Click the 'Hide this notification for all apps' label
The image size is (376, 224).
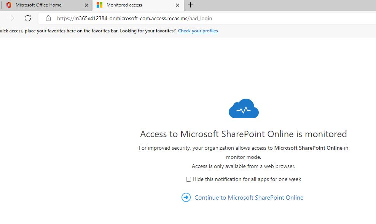point(247,179)
